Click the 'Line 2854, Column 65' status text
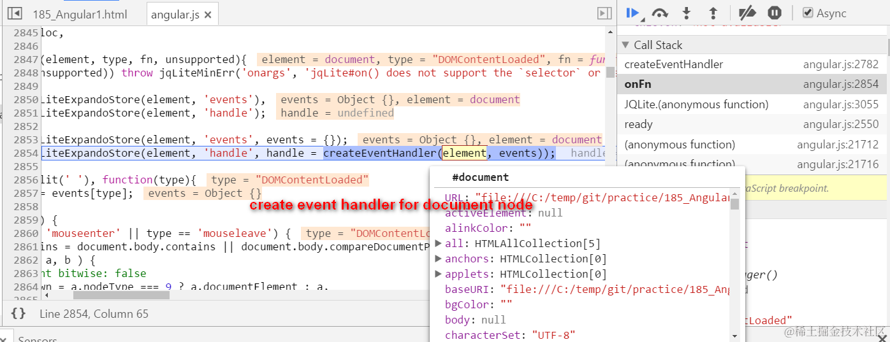 click(x=94, y=313)
